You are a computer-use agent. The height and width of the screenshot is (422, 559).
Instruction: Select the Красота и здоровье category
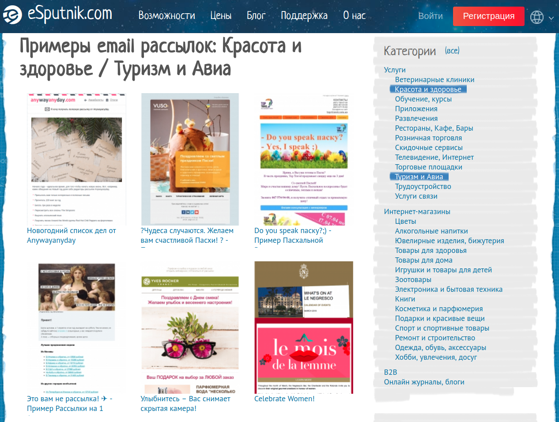(427, 89)
